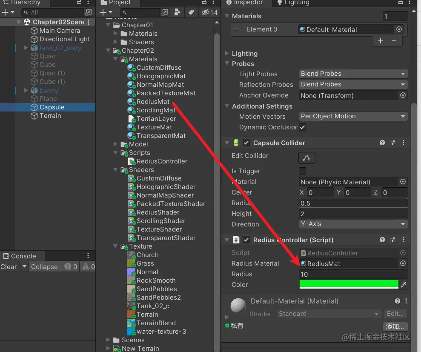Toggle console error messages filter
421x352 pixels.
[71, 266]
